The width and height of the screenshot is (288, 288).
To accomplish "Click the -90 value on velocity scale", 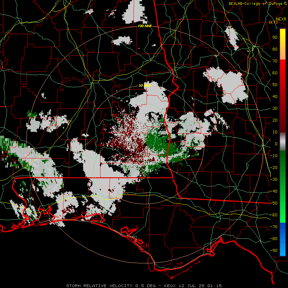I will tap(274, 250).
